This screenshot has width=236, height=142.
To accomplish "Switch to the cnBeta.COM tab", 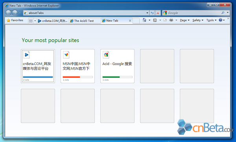I will [x=53, y=21].
